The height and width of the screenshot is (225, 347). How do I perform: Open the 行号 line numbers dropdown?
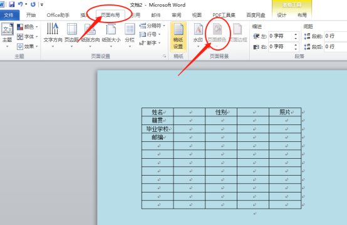[150, 34]
